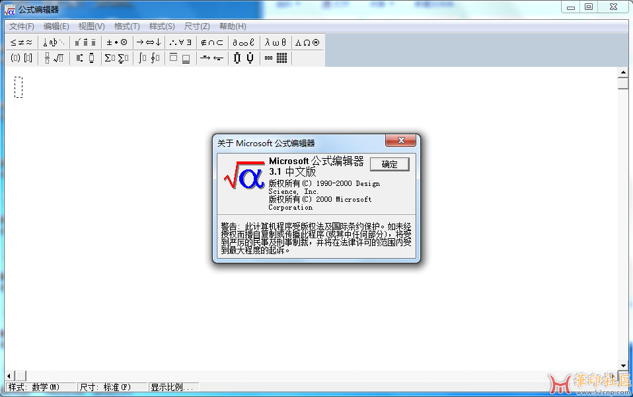Click the horizontal scrollbar left arrow

[9, 376]
